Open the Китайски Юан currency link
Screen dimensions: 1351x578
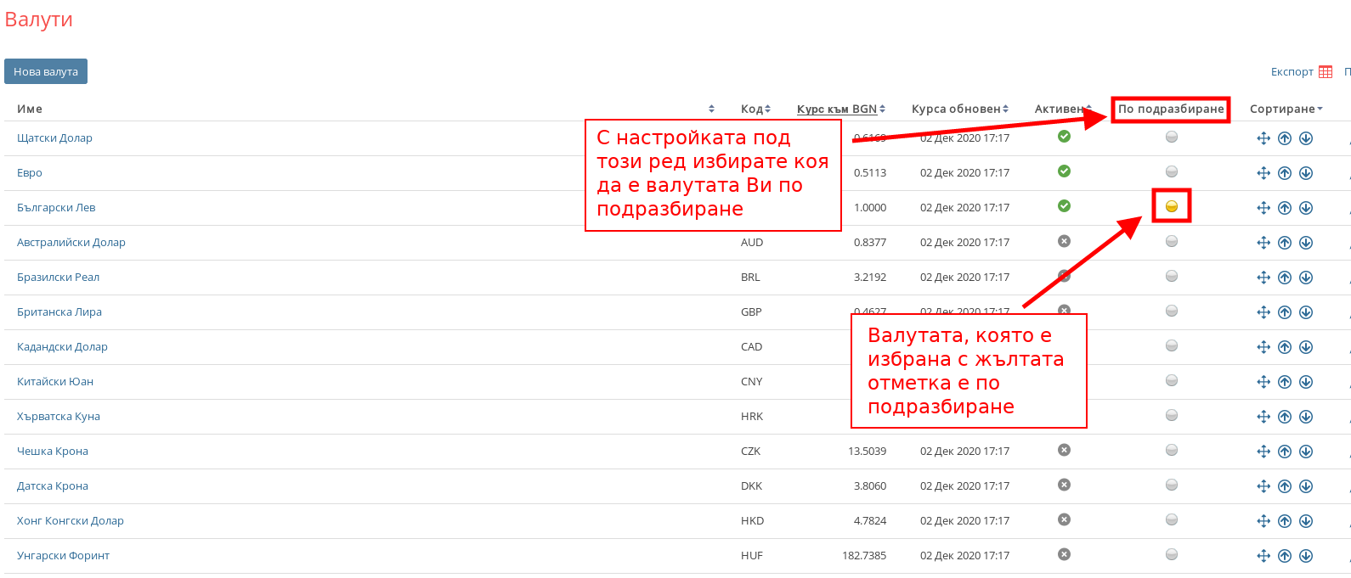(55, 382)
